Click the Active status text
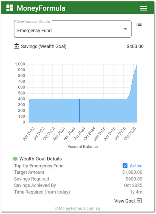This screenshot has height=214, width=156. pyautogui.click(x=136, y=166)
